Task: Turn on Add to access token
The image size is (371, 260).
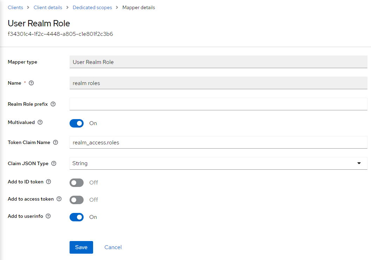Action: click(77, 200)
